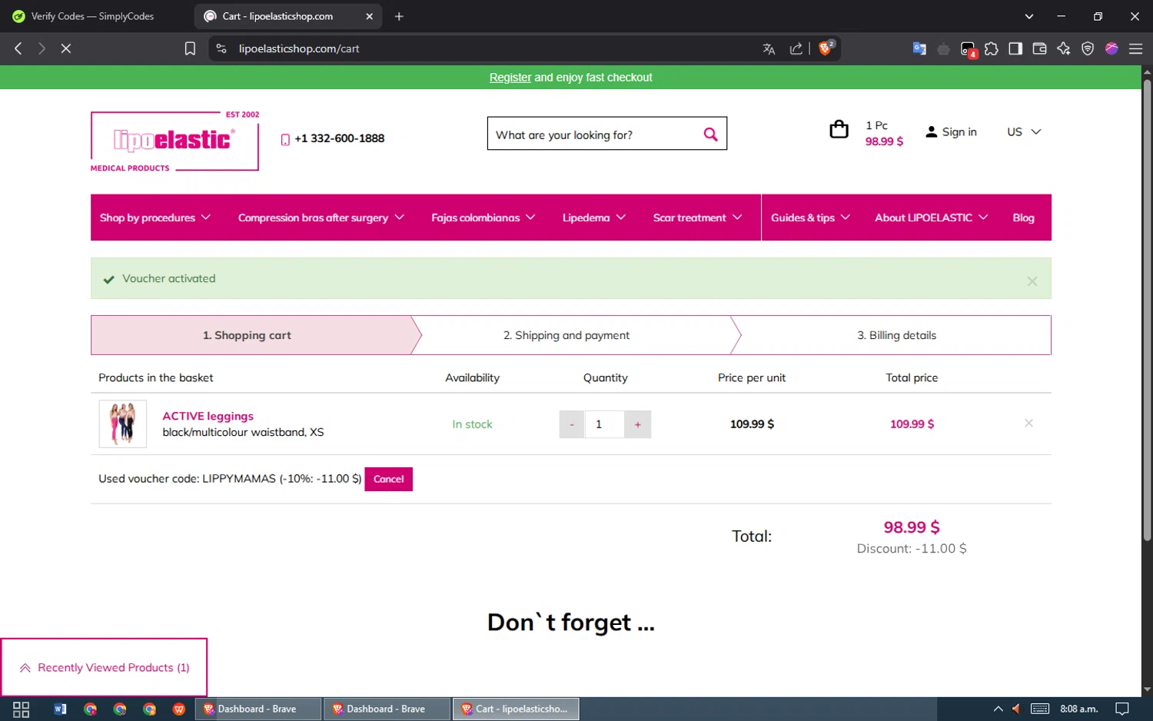
Task: Click the Sign in link
Action: 952,131
